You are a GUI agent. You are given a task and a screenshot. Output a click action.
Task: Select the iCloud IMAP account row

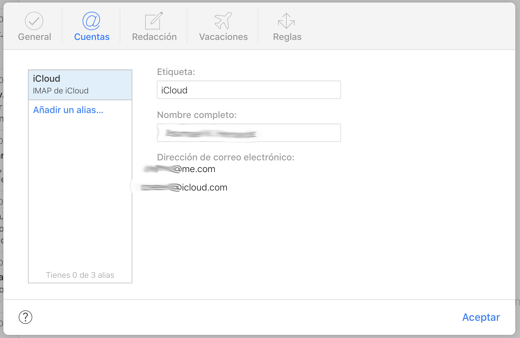80,85
